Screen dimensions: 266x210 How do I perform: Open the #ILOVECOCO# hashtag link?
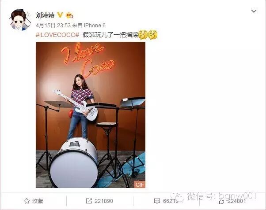[x=57, y=35]
